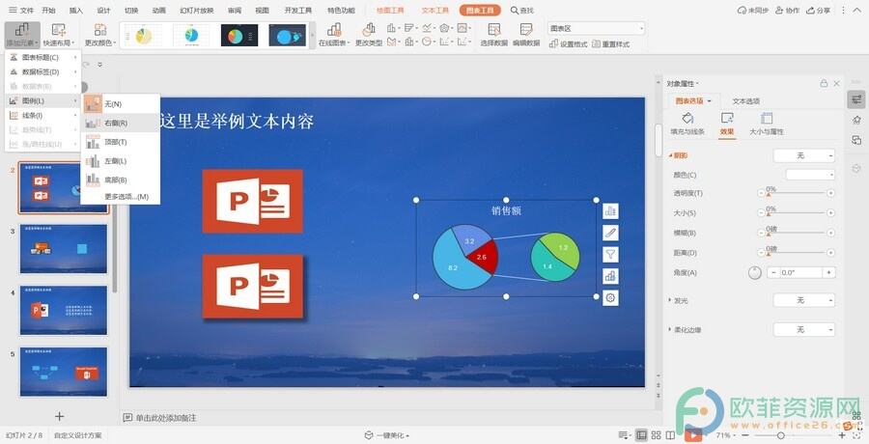This screenshot has height=444, width=869.
Task: Select the dark pie chart style thumbnail
Action: point(239,36)
